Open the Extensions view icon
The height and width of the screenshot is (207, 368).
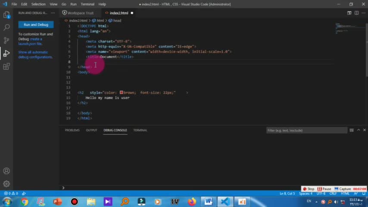click(6, 66)
